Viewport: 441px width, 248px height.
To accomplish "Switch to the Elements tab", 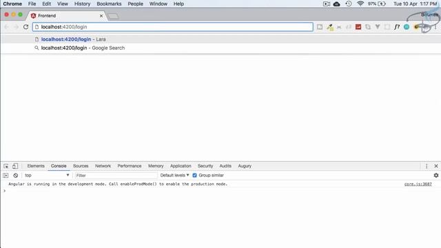I will pos(36,166).
